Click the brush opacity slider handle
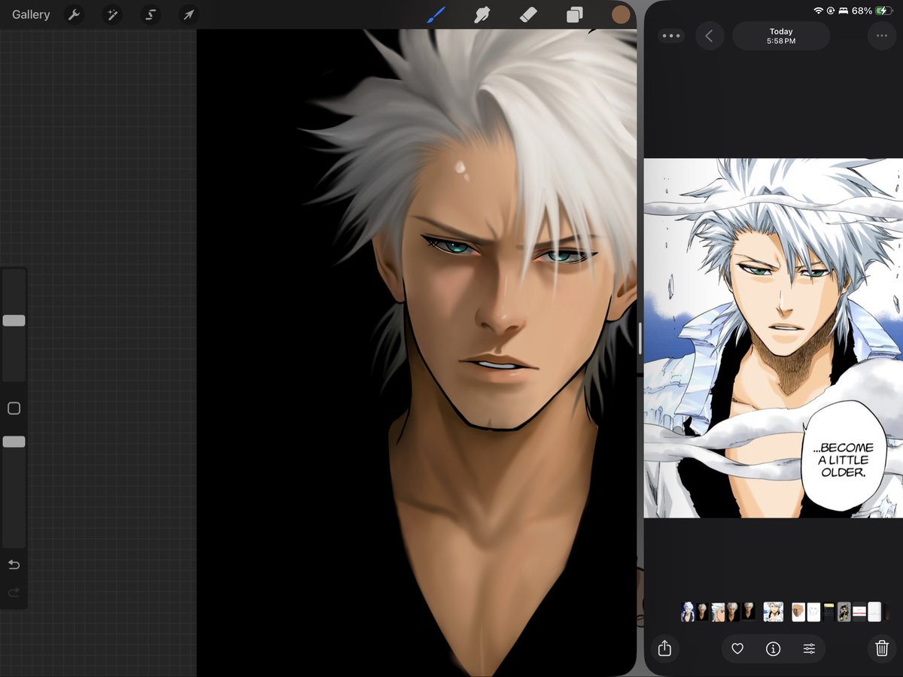The image size is (903, 677). coord(14,442)
